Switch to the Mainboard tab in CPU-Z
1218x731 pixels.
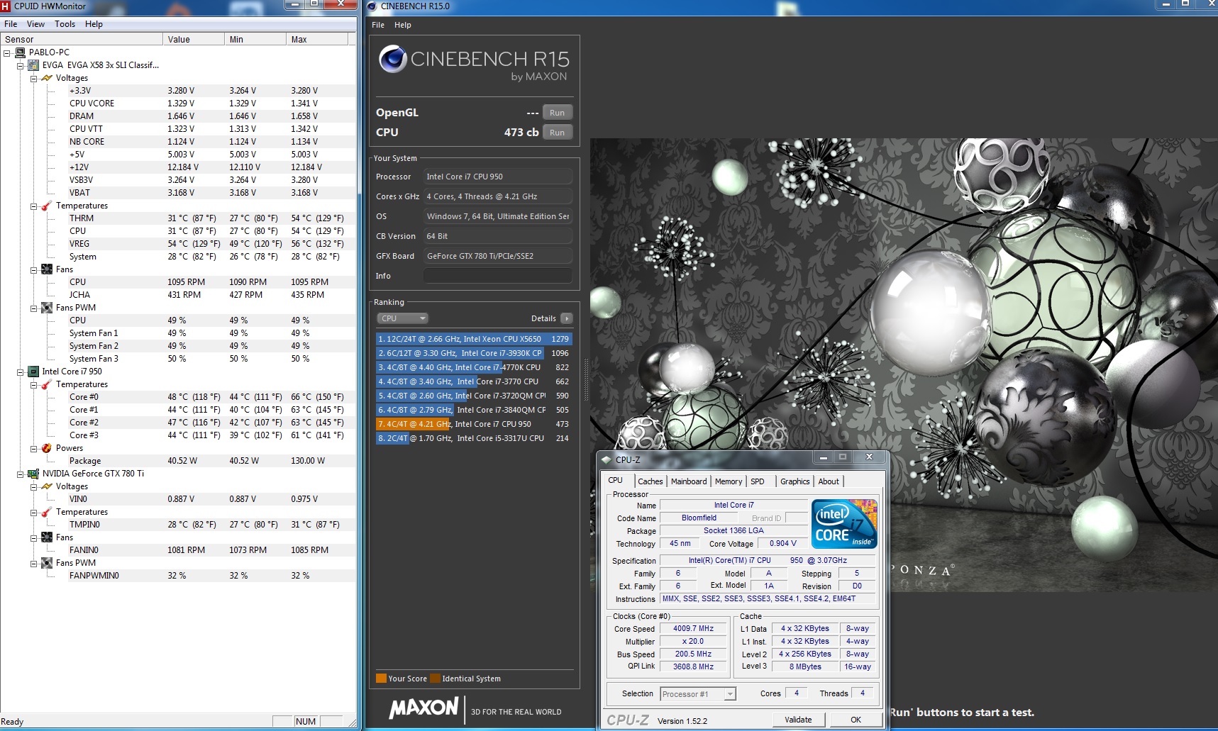pyautogui.click(x=688, y=481)
